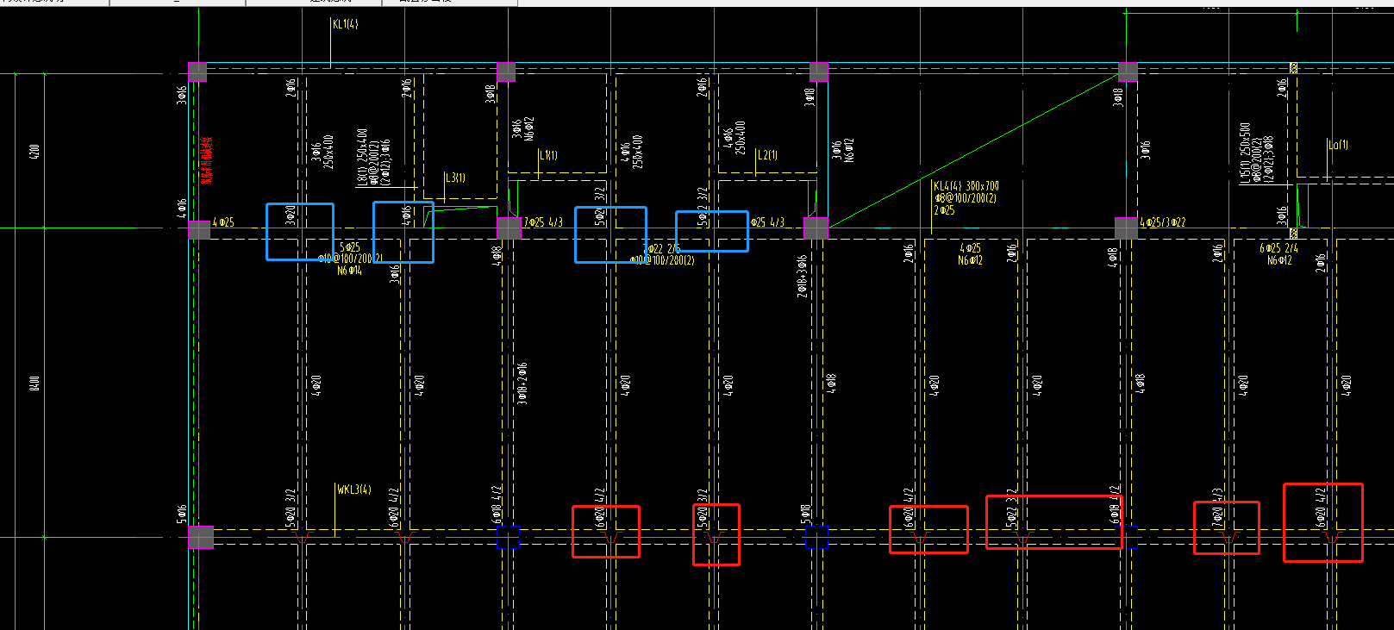Pick the N6Φ14 side bar label
The width and height of the screenshot is (1394, 630).
coord(349,271)
